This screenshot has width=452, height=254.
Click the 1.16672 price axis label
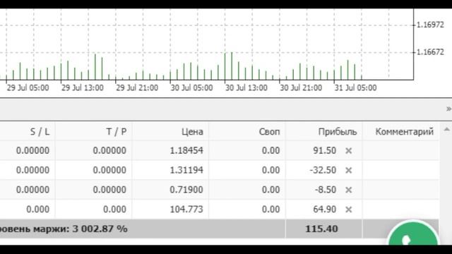430,52
